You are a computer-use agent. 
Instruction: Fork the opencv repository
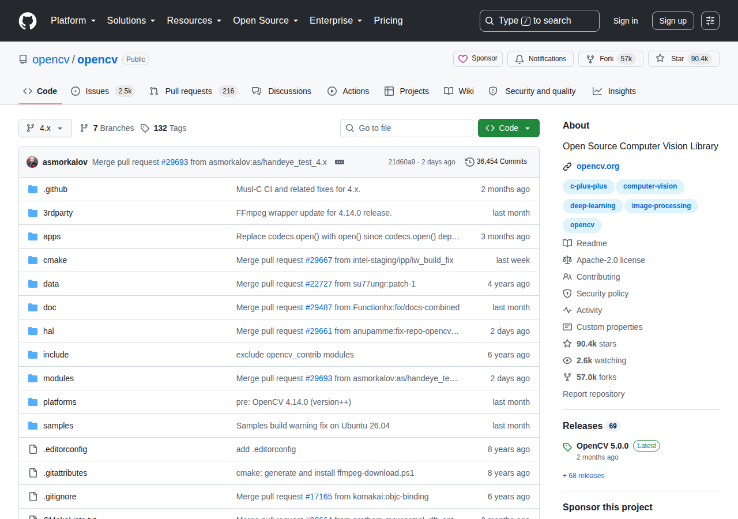[x=611, y=59]
